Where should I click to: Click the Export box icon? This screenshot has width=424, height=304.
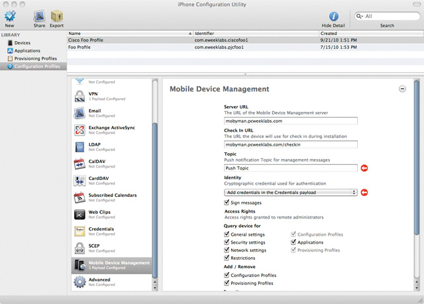pos(57,16)
